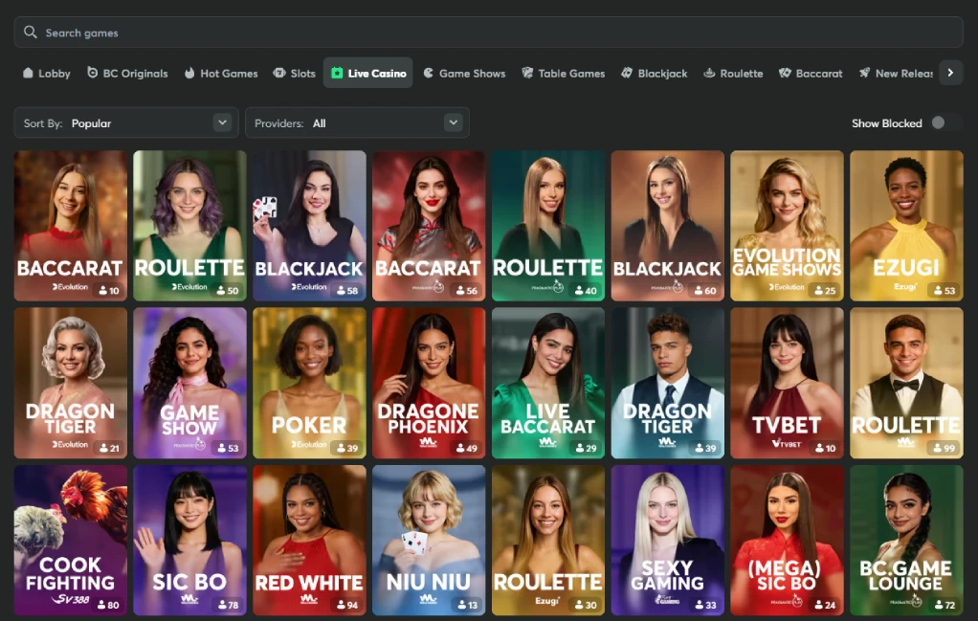
Task: Open the Pragmatic Baccarat card with 56 players
Action: tap(429, 226)
